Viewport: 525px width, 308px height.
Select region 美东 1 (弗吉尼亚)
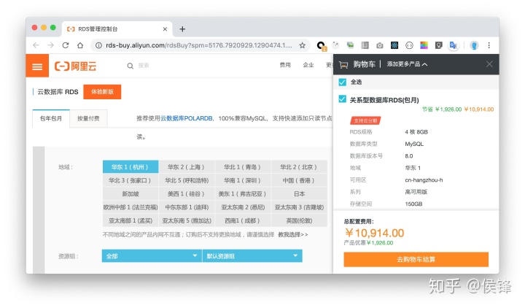pyautogui.click(x=243, y=193)
